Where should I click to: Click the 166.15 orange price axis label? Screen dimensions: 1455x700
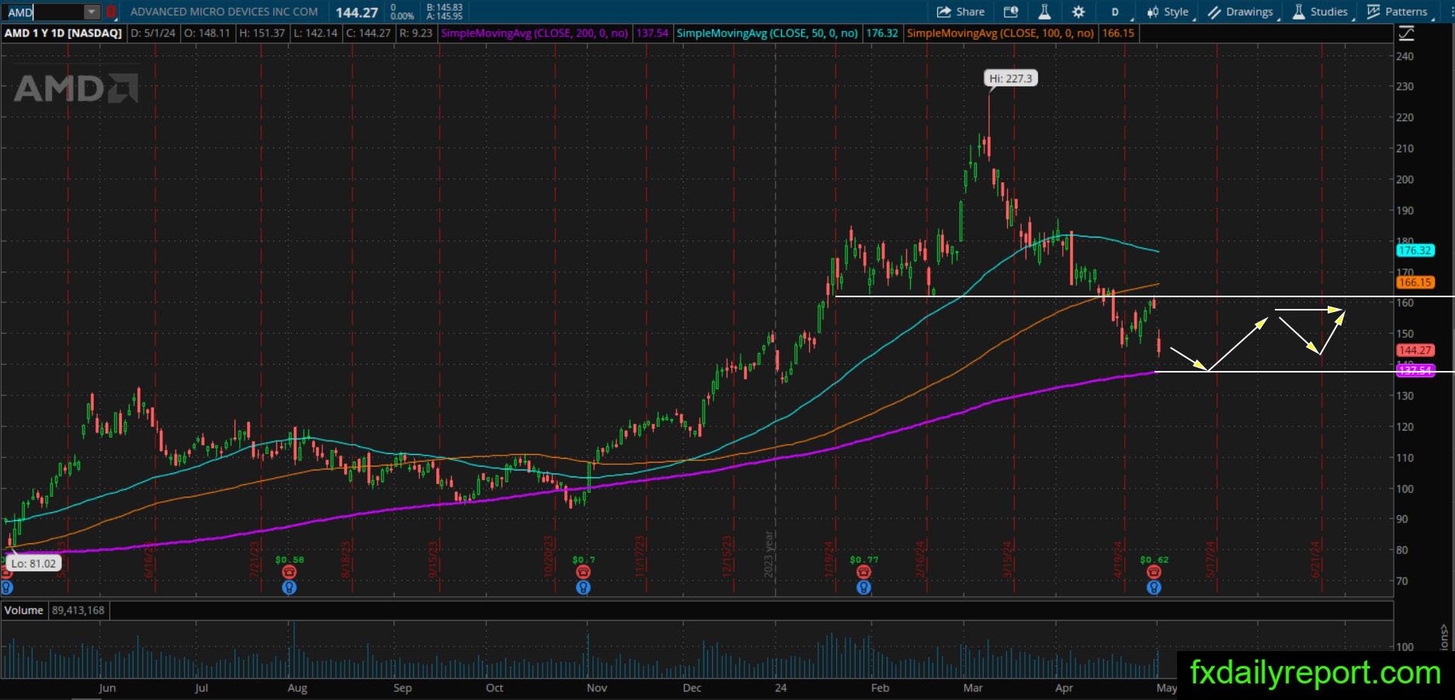point(1415,283)
